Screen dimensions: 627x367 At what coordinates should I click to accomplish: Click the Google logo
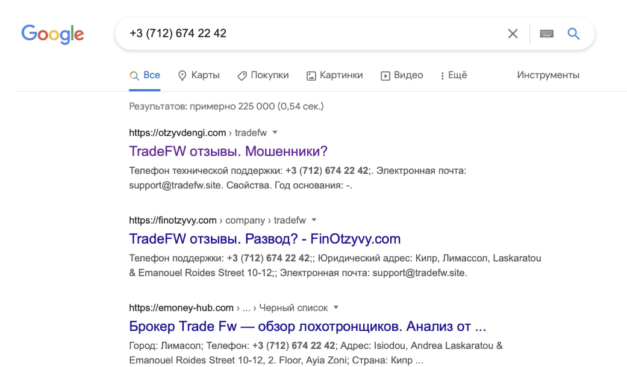coord(52,34)
